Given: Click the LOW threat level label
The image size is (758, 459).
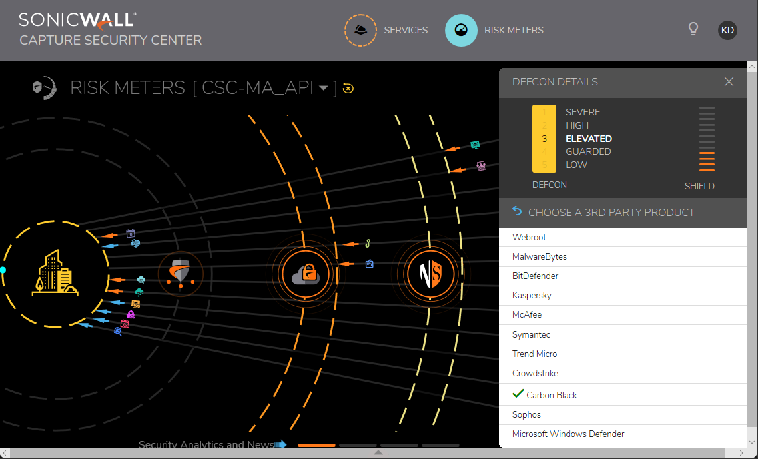Looking at the screenshot, I should (x=577, y=165).
